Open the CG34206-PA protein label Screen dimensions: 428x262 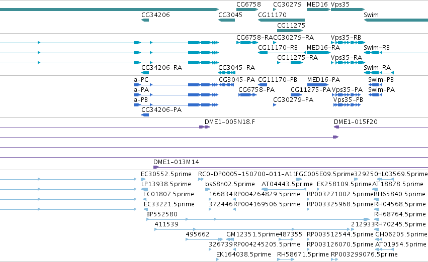point(161,110)
